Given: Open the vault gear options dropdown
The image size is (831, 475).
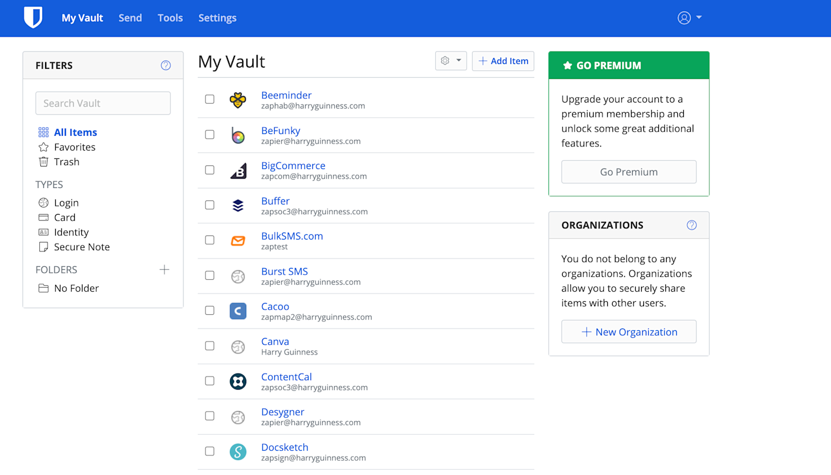Looking at the screenshot, I should [451, 61].
